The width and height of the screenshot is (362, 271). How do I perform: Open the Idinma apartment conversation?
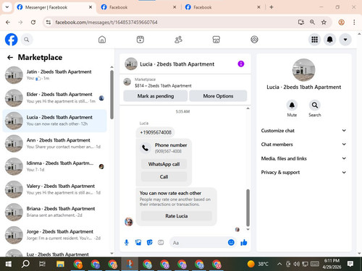click(55, 166)
